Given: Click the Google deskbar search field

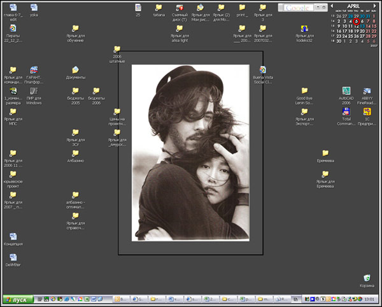Looking at the screenshot, I should 299,8.
